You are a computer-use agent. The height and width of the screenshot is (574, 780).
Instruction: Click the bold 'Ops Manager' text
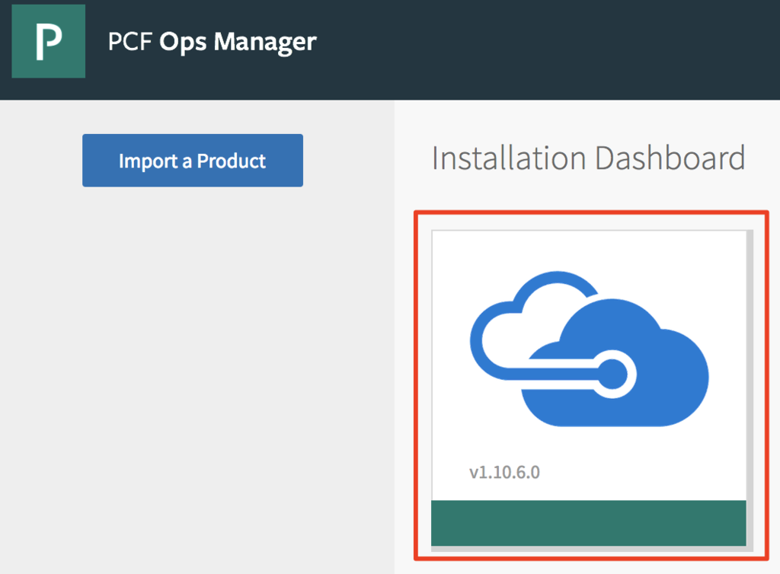pos(238,41)
